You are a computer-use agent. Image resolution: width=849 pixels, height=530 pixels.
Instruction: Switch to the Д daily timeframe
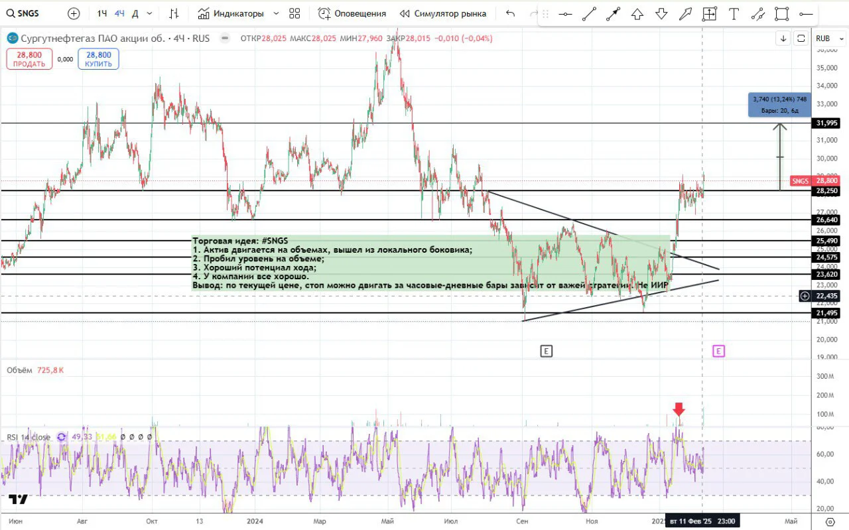click(x=135, y=13)
